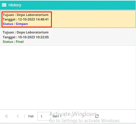This screenshot has height=124, width=136.
Task: Click blank right side of highlighted Simpan row
Action: point(93,19)
